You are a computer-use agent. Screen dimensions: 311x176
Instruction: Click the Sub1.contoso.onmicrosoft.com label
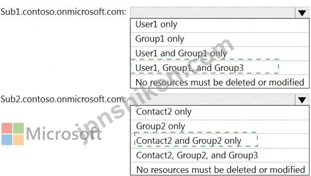(x=63, y=12)
